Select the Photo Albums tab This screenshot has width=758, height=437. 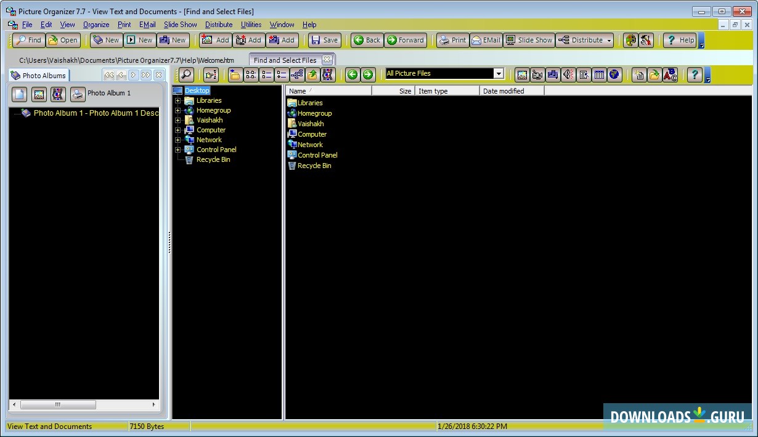click(39, 76)
